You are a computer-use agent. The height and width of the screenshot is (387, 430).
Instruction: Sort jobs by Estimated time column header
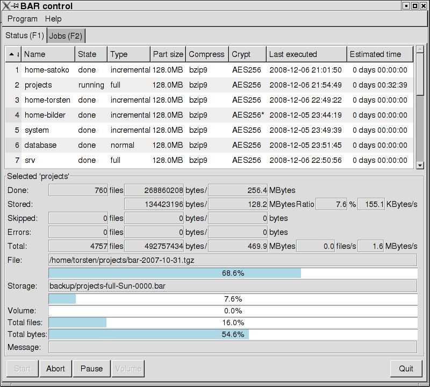[x=379, y=54]
